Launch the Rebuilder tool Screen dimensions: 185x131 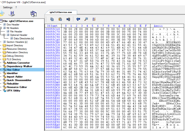(x=13, y=84)
